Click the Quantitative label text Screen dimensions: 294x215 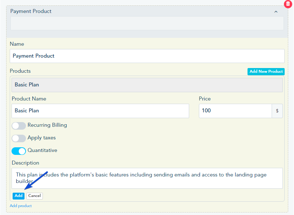coord(43,150)
